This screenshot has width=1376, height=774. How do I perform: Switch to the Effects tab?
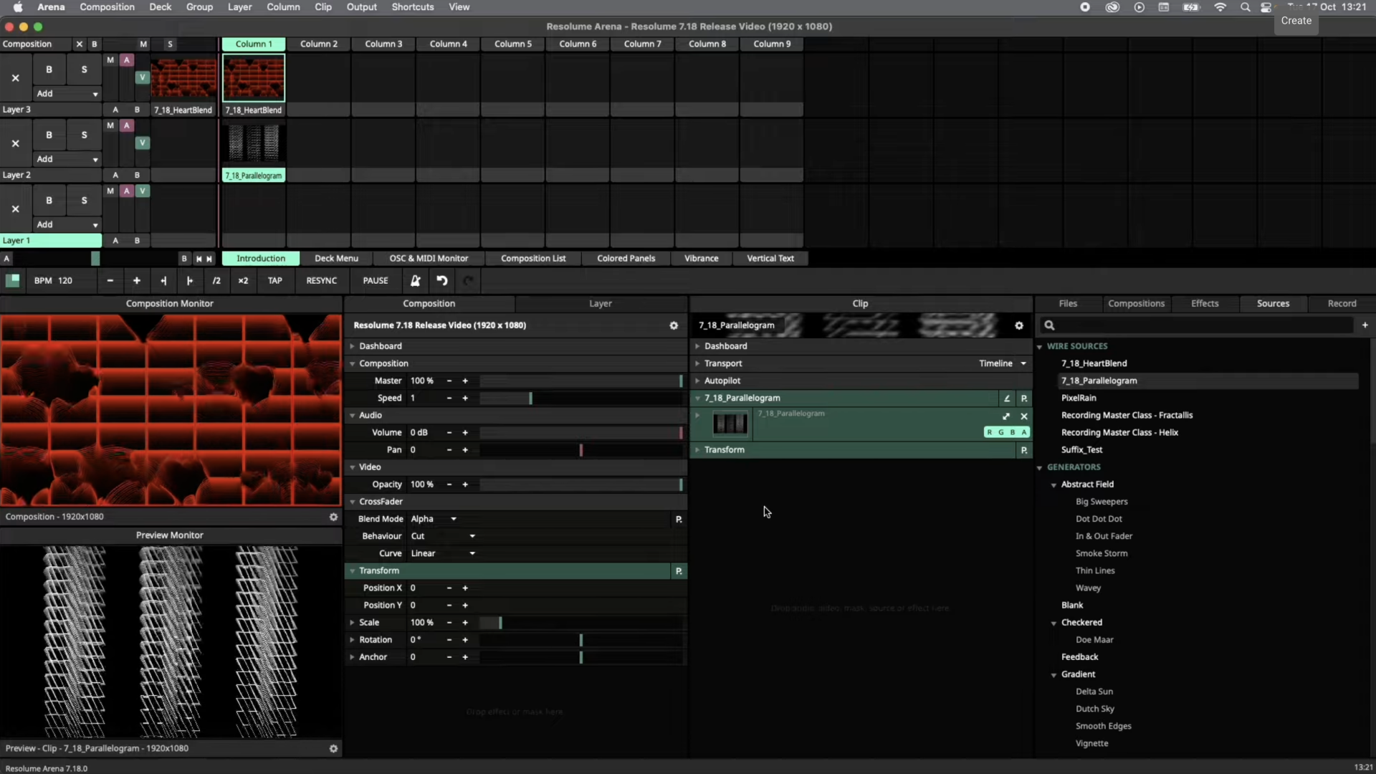click(x=1205, y=304)
